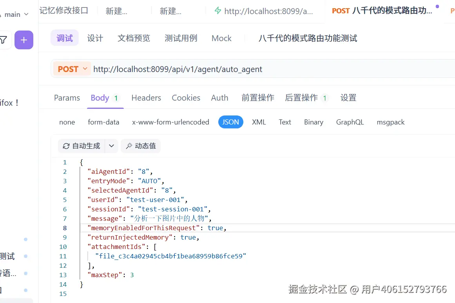Open the 文档预览 tab
This screenshot has height=303, width=455.
pos(134,38)
